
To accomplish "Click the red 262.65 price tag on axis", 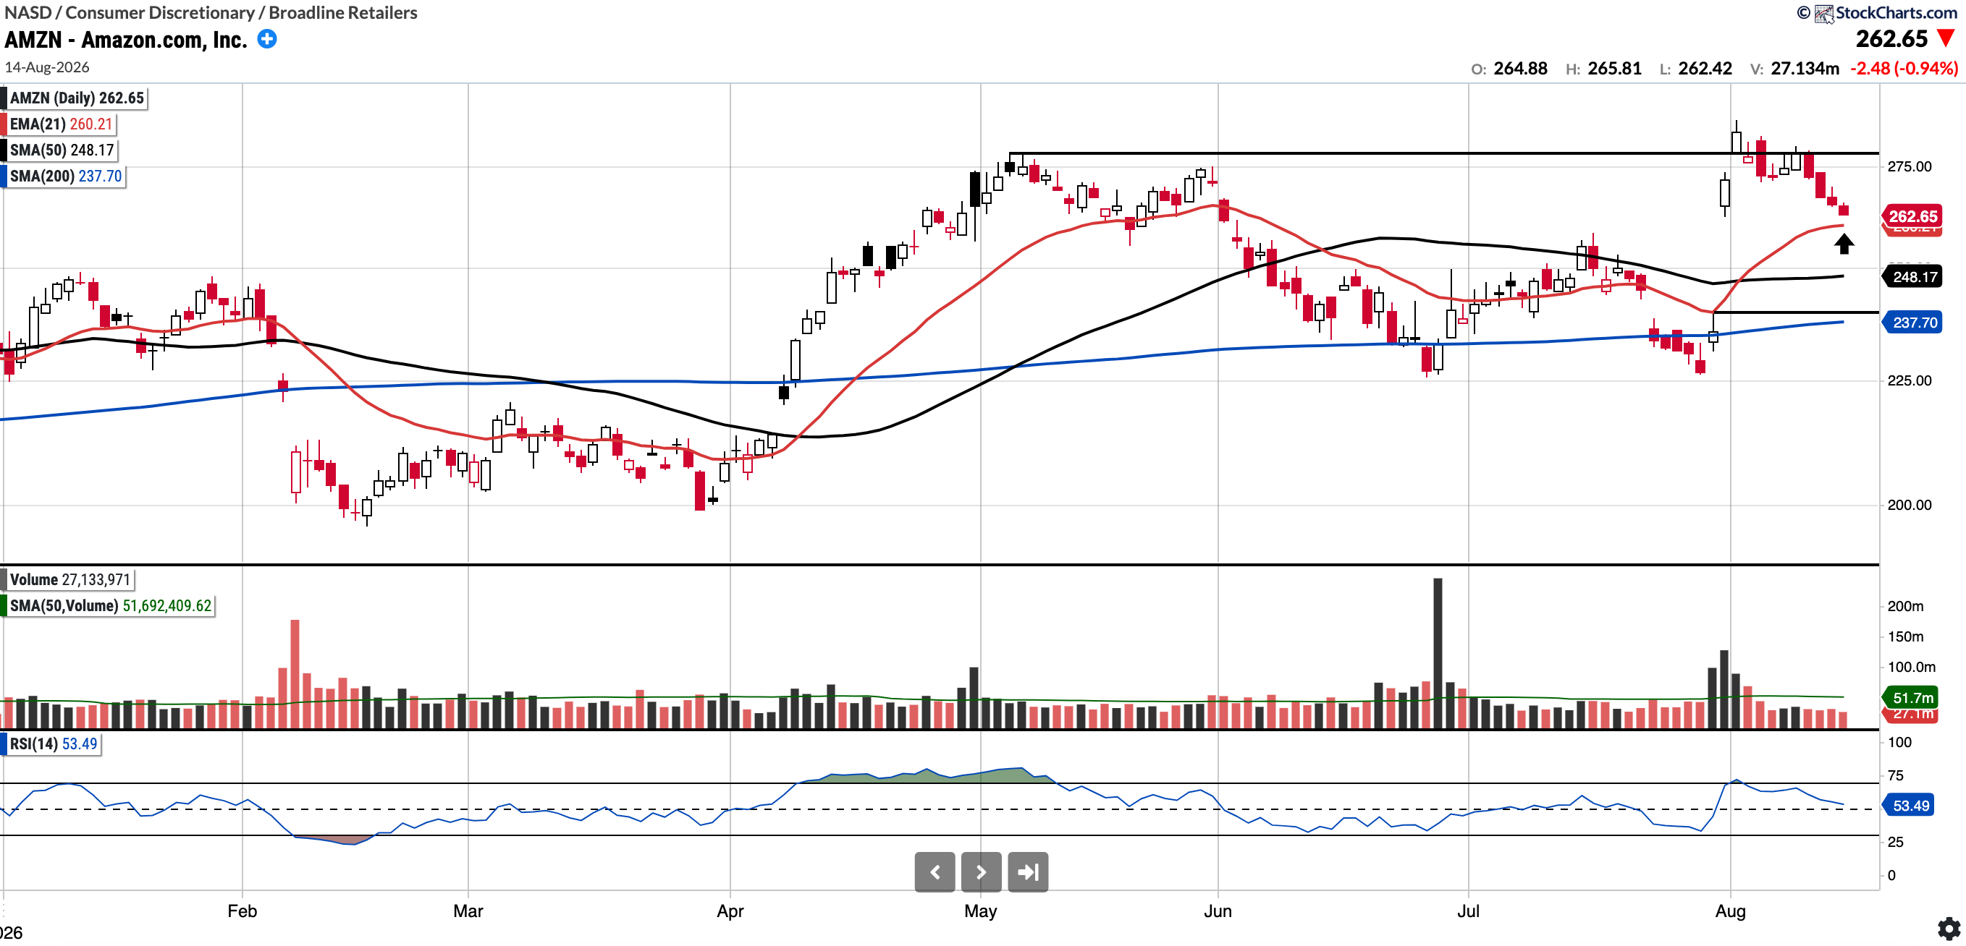I will pyautogui.click(x=1912, y=216).
